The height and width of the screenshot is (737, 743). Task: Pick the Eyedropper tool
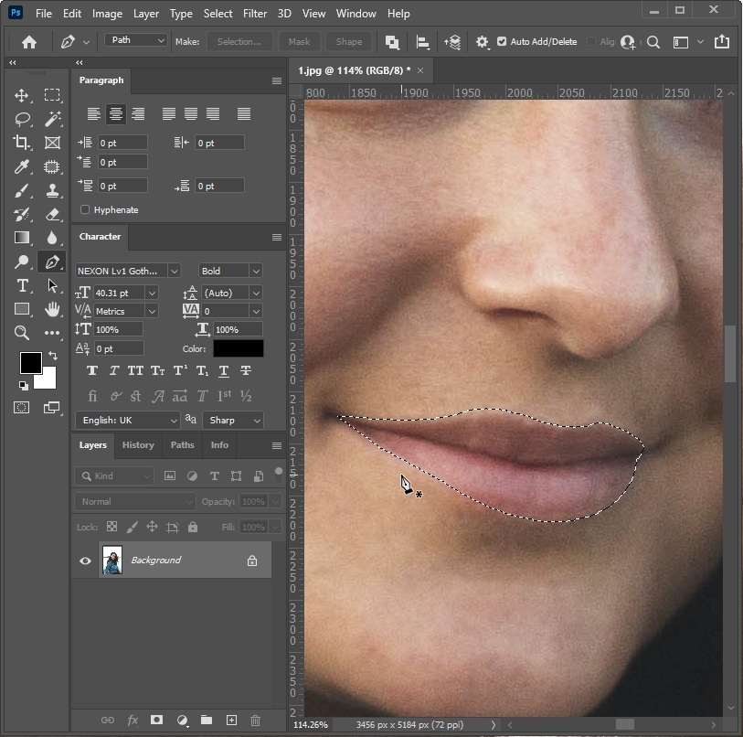(x=21, y=166)
